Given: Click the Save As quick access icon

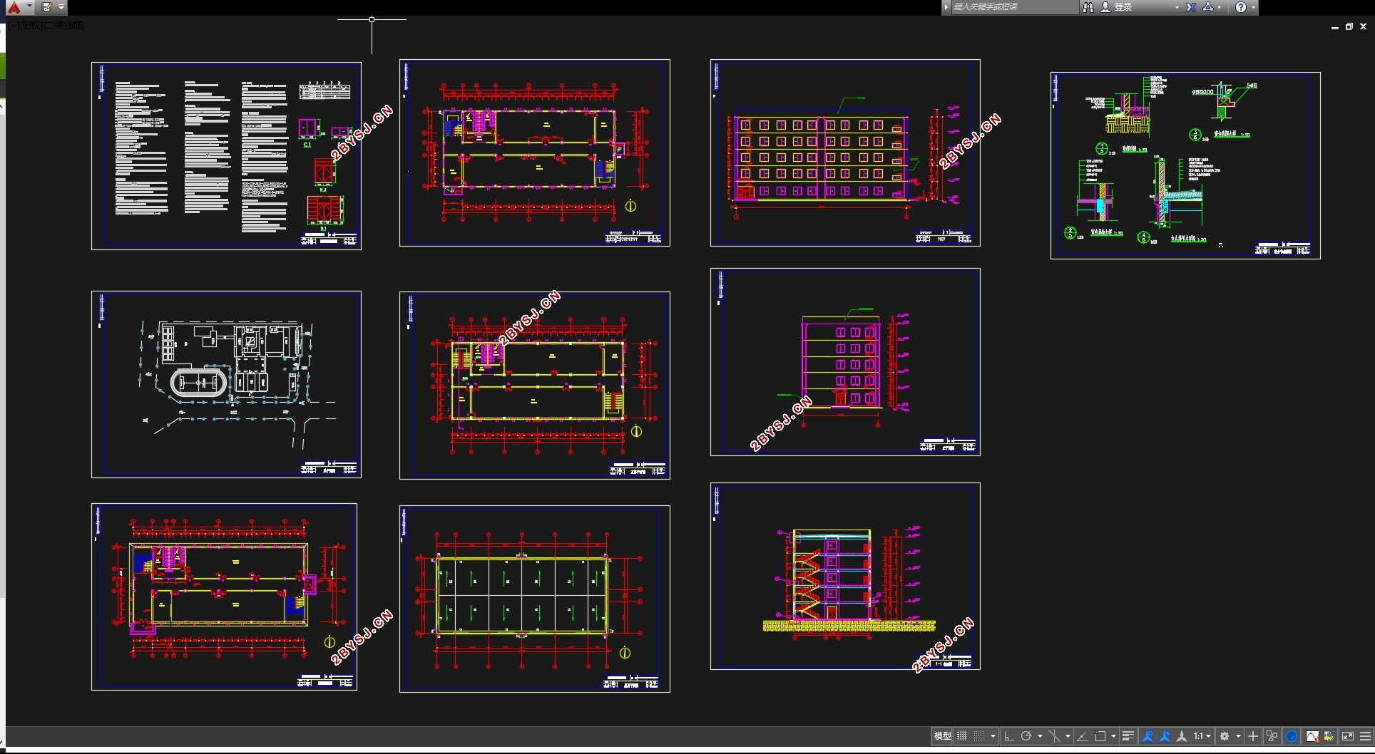Looking at the screenshot, I should [47, 7].
